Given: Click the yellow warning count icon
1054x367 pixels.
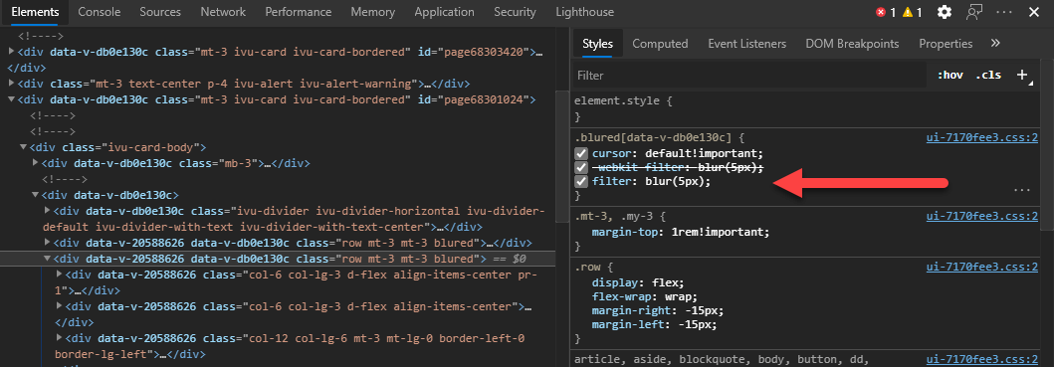Looking at the screenshot, I should pos(908,12).
